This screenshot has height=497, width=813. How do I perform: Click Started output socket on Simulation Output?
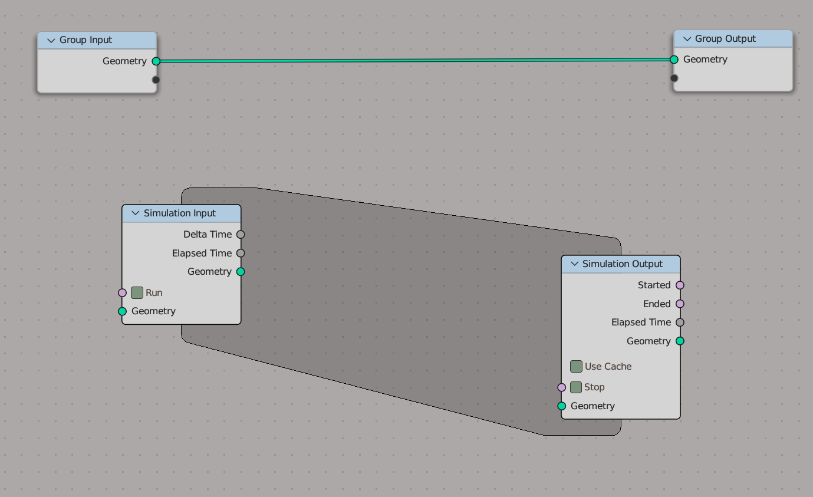(680, 285)
